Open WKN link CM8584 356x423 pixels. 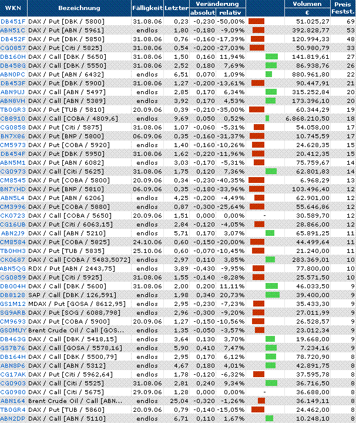pos(13,242)
